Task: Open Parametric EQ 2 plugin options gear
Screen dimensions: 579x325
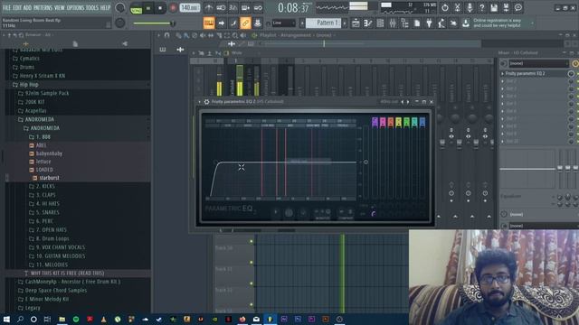Action: pos(207,102)
